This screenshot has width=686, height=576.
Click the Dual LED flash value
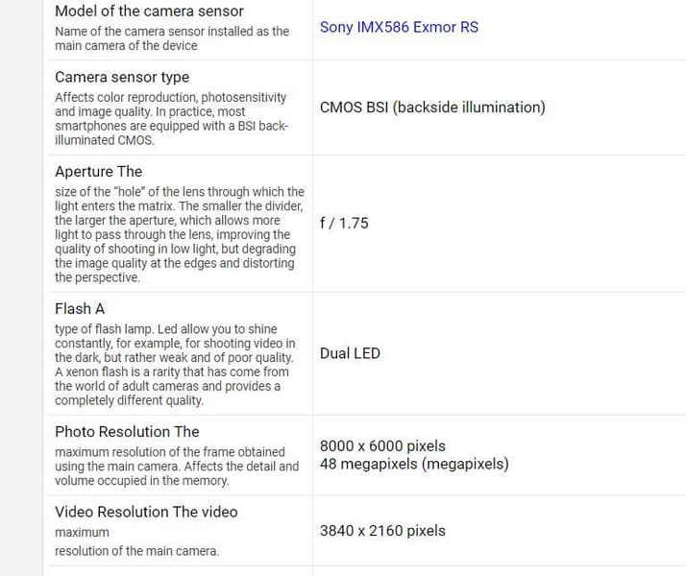(350, 353)
